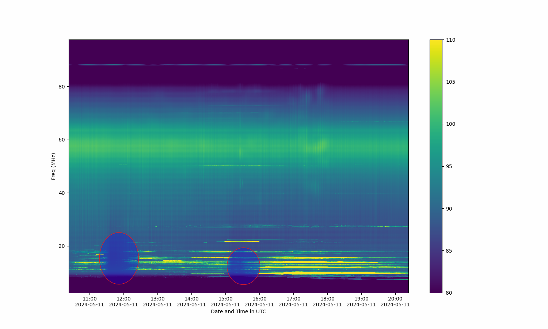Click the 40 frequency tick label
Image resolution: width=548 pixels, height=329 pixels.
(x=62, y=193)
